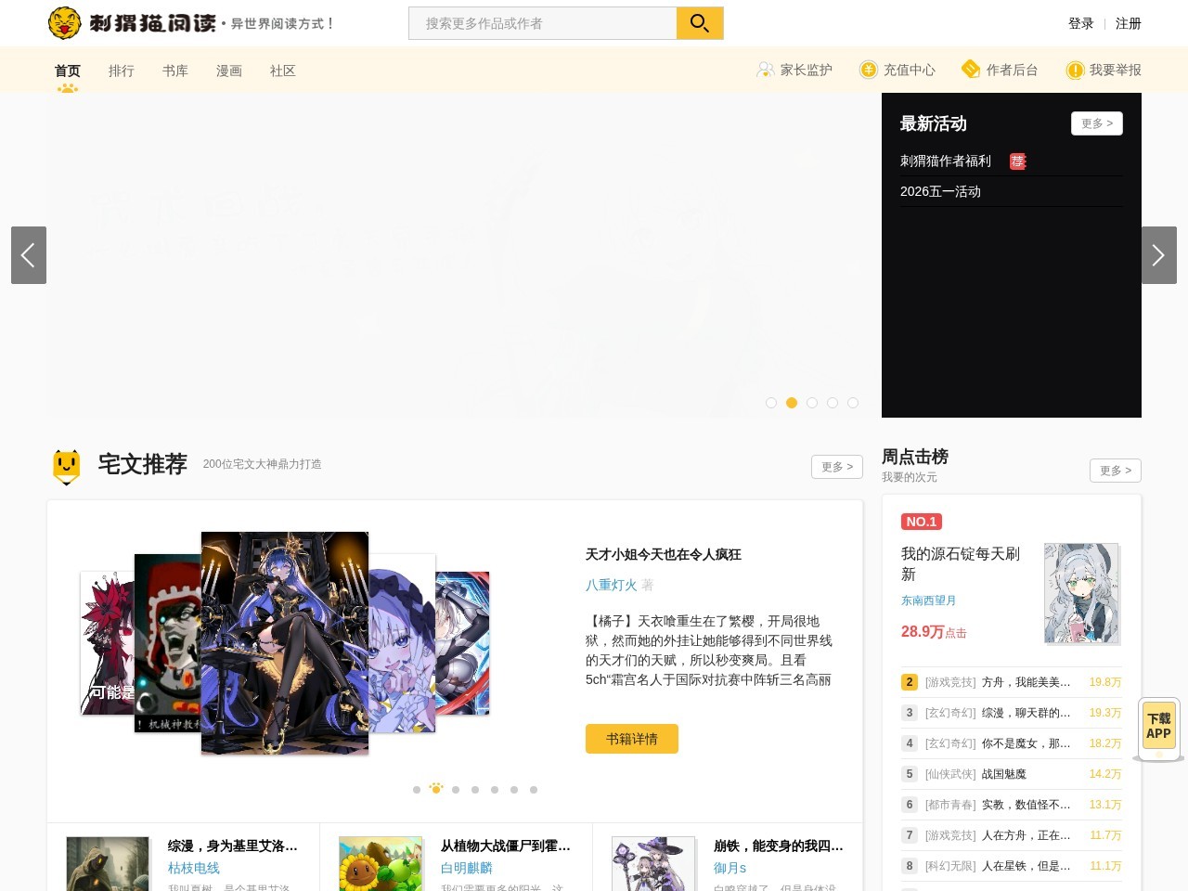Click 我的源石锭每天刷新 cover thumbnail

[1082, 594]
